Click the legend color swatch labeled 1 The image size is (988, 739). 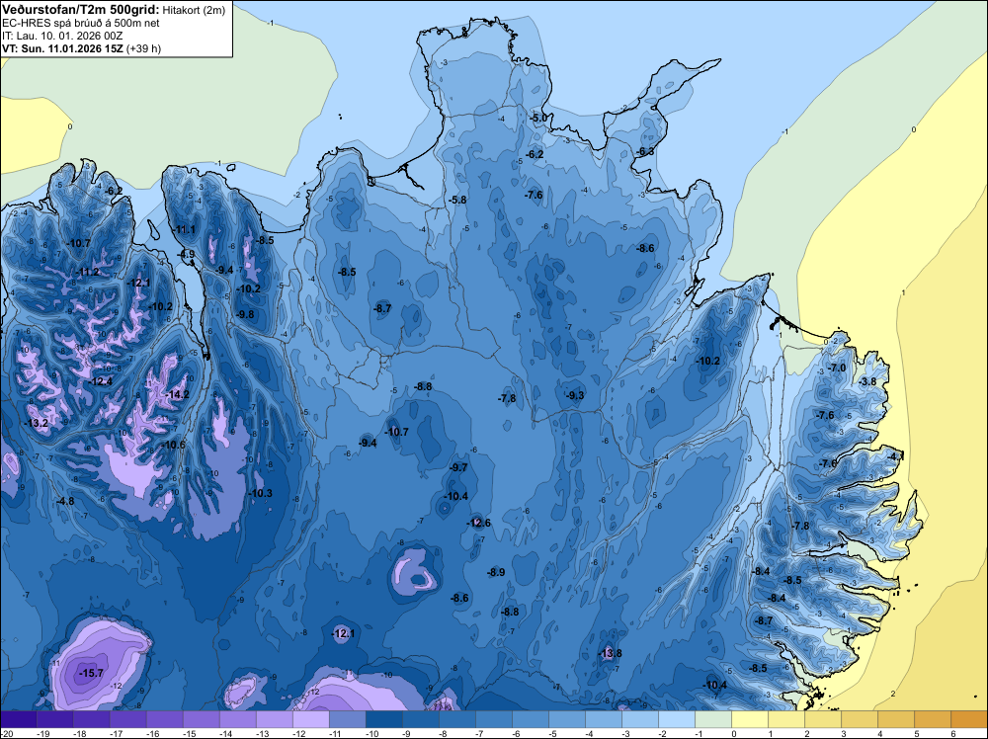coord(786,719)
